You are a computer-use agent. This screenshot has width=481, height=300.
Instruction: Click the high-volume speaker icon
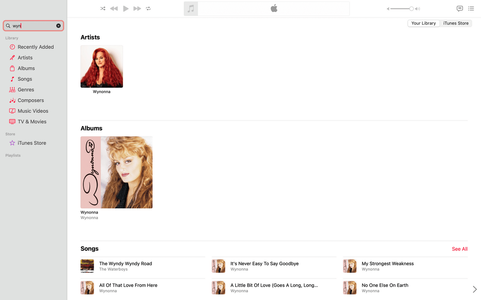(x=417, y=9)
